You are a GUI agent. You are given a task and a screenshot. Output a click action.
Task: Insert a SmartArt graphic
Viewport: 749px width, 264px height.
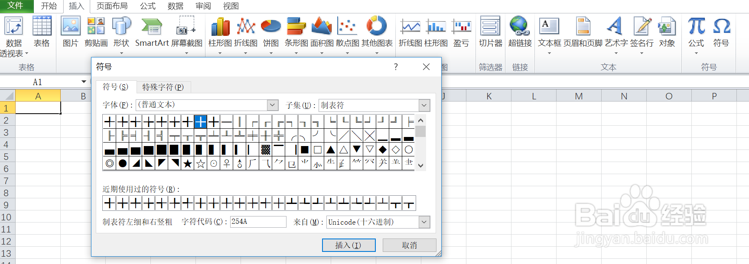[x=152, y=32]
